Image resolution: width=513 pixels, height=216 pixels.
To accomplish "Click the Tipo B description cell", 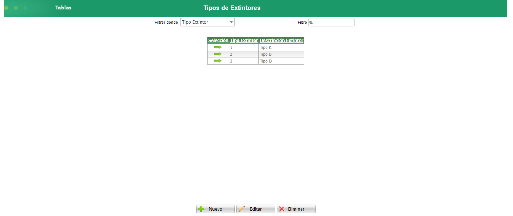I will tap(281, 54).
